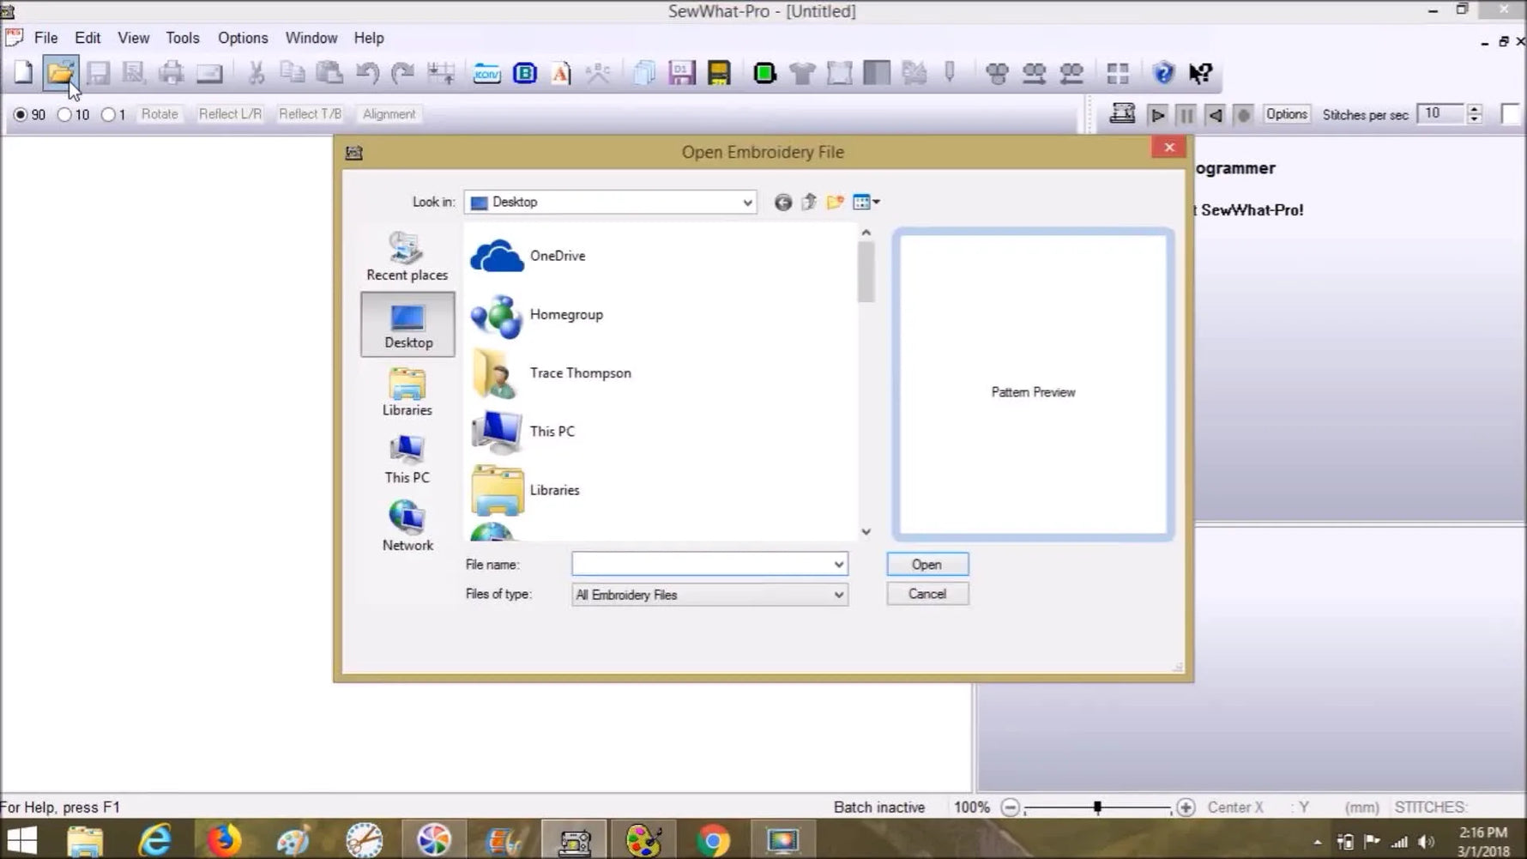
Task: Click the What's This pointer help icon
Action: (1200, 73)
